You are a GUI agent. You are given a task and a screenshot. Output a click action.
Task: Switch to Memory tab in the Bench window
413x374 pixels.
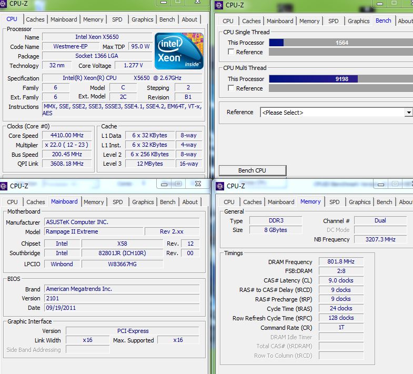click(309, 21)
